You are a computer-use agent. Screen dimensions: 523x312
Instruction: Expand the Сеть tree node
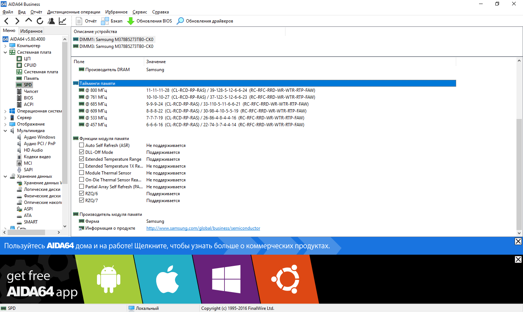pyautogui.click(x=5, y=228)
